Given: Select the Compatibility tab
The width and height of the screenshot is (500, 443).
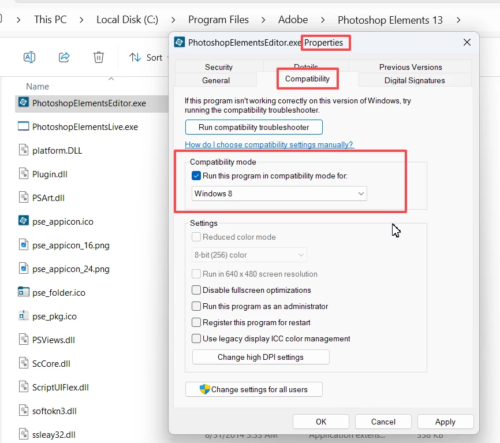Looking at the screenshot, I should pos(307,79).
